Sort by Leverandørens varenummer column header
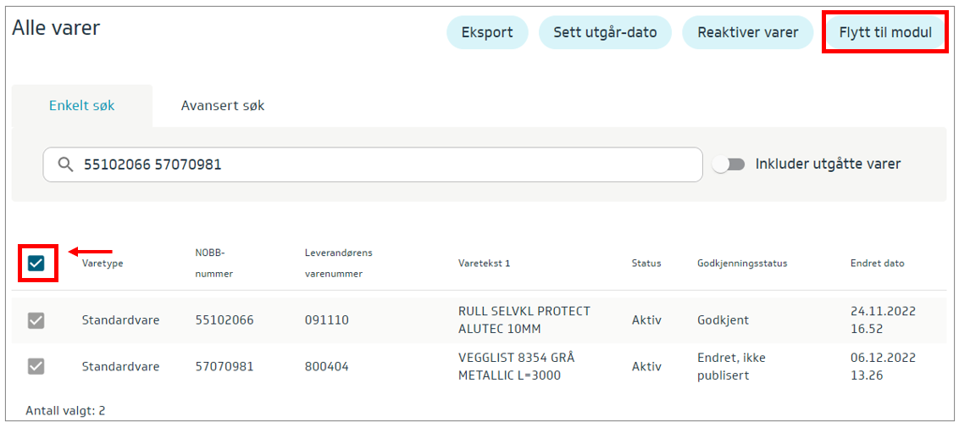 [338, 263]
